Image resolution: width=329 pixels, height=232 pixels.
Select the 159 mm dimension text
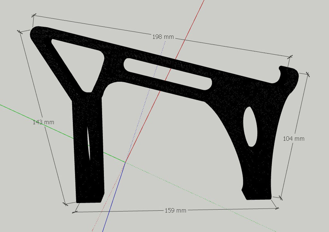175,210
